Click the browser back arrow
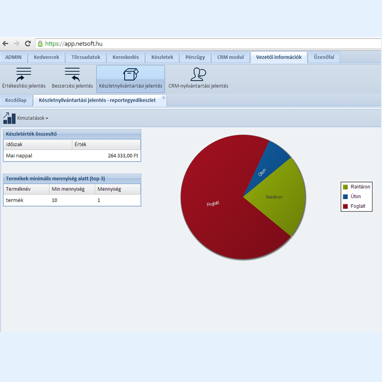This screenshot has height=382, width=382. point(6,43)
